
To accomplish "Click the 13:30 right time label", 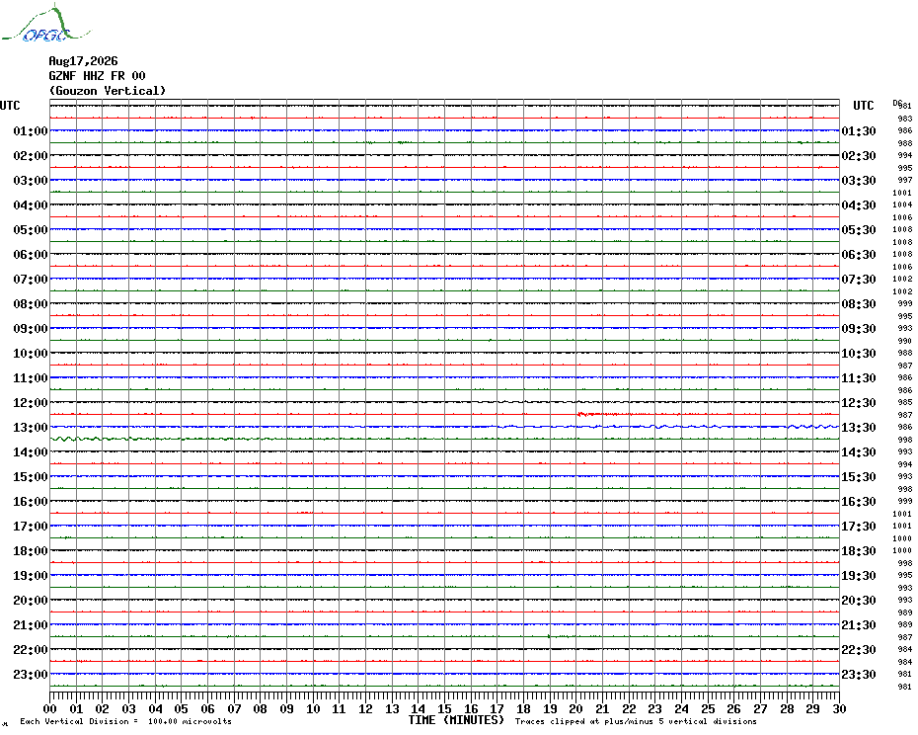I will (x=859, y=428).
